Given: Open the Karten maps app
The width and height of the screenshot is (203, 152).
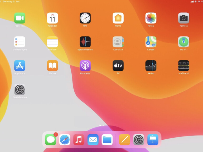Looking at the screenshot, I should pyautogui.click(x=151, y=42).
